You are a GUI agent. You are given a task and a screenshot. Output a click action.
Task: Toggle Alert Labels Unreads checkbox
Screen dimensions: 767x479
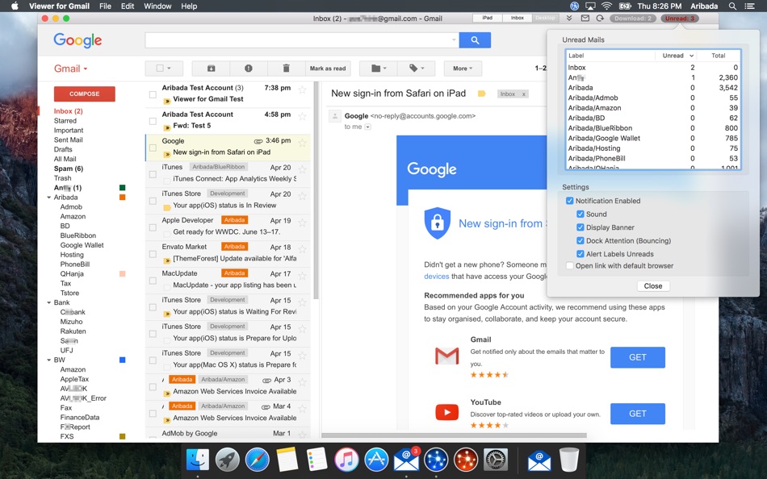point(580,254)
